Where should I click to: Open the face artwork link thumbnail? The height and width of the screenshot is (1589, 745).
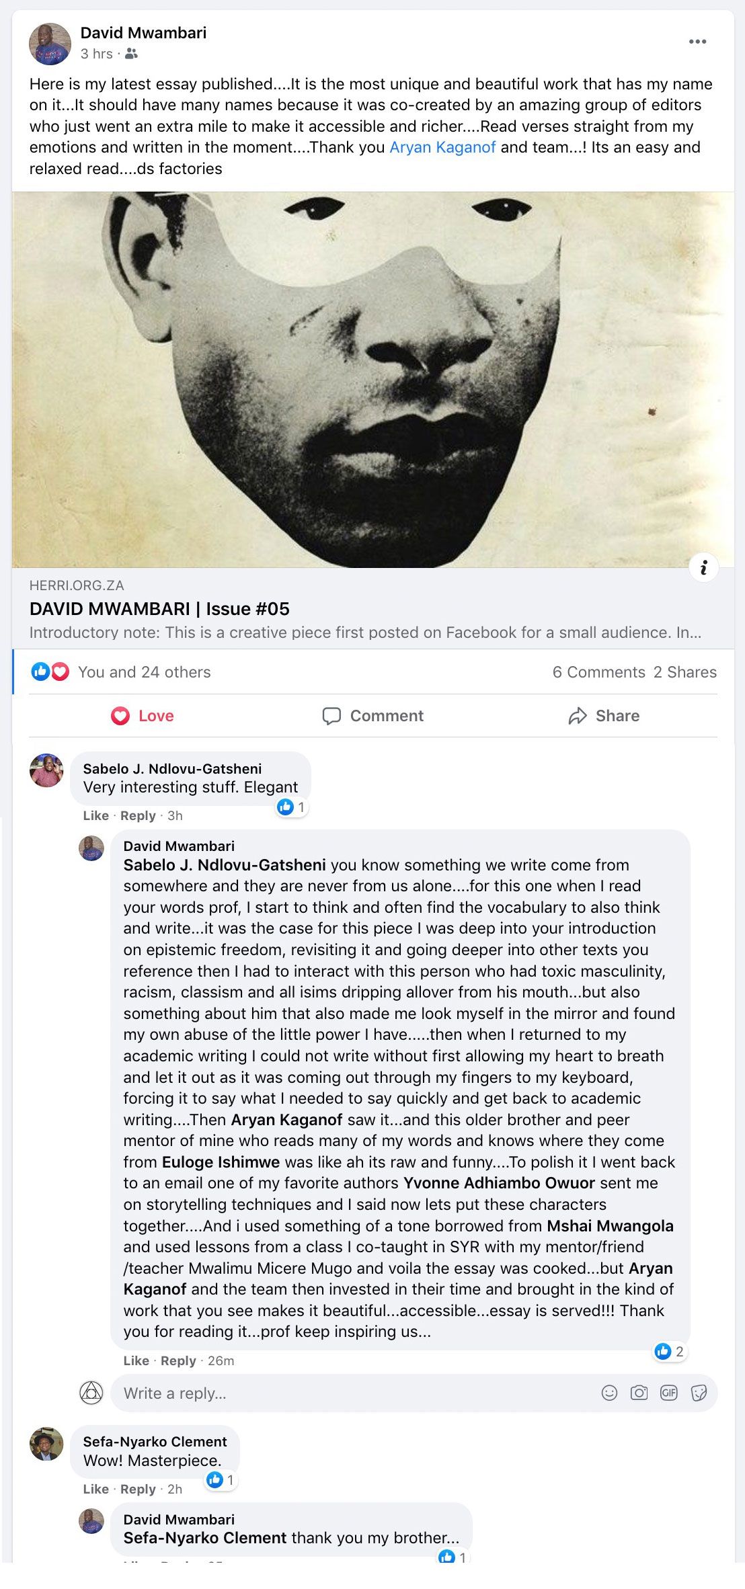click(x=373, y=380)
